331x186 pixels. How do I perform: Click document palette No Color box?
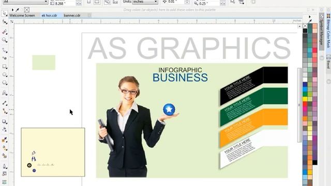26,10
